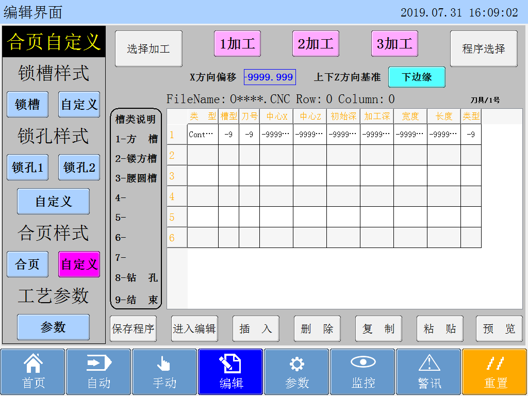
Task: Select the 编辑 edit icon tab
Action: (230, 372)
